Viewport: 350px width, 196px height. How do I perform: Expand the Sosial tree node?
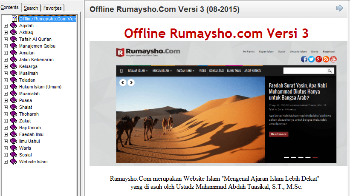(6, 155)
